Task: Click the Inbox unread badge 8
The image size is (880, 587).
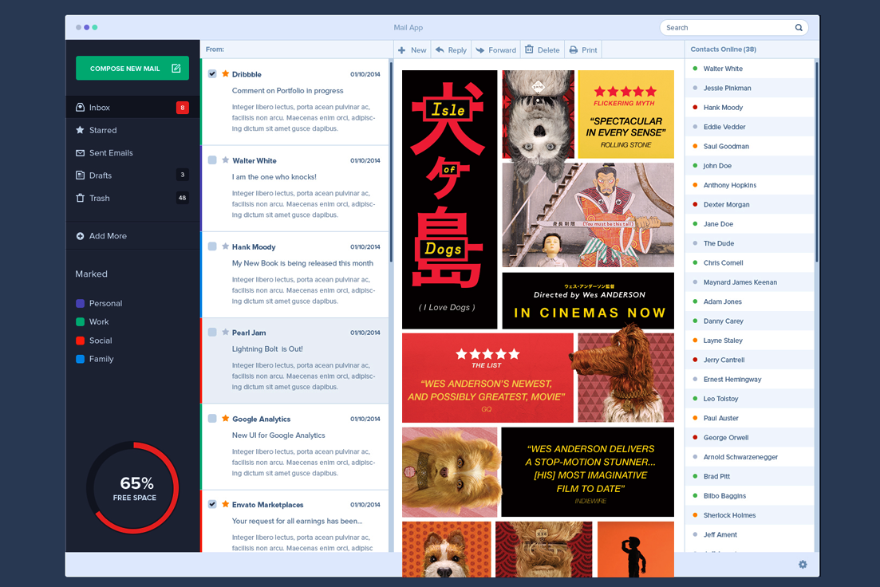Action: (183, 108)
